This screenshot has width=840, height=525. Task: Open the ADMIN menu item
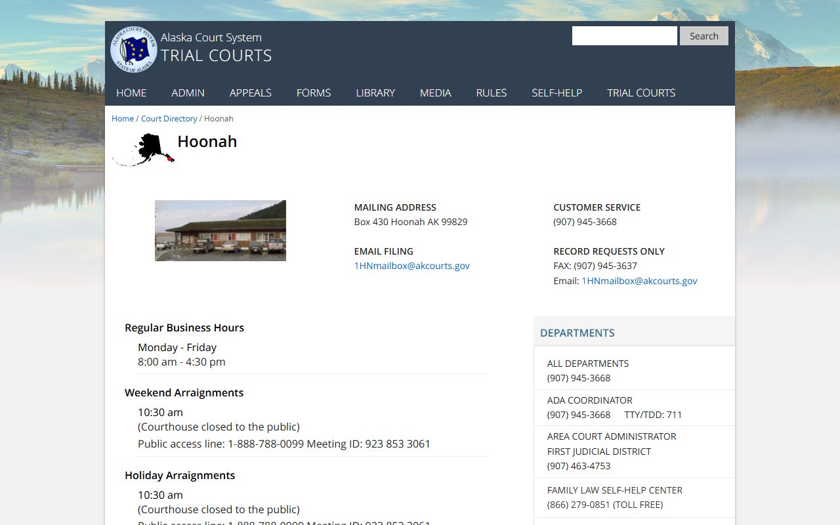point(188,93)
